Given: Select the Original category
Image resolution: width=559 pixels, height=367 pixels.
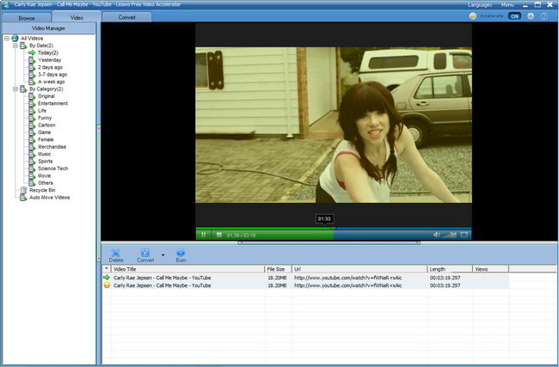Looking at the screenshot, I should point(46,96).
